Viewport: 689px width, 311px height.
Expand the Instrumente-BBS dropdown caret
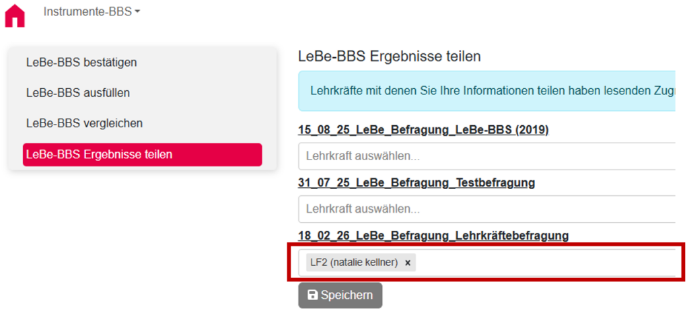tap(137, 12)
